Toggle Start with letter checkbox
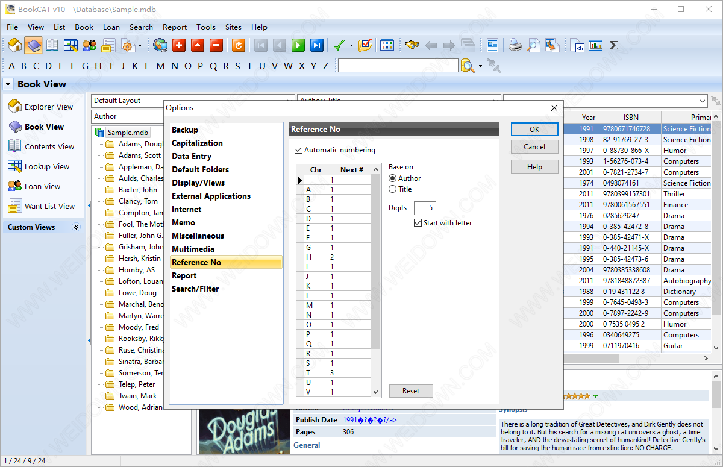723x467 pixels. click(418, 223)
